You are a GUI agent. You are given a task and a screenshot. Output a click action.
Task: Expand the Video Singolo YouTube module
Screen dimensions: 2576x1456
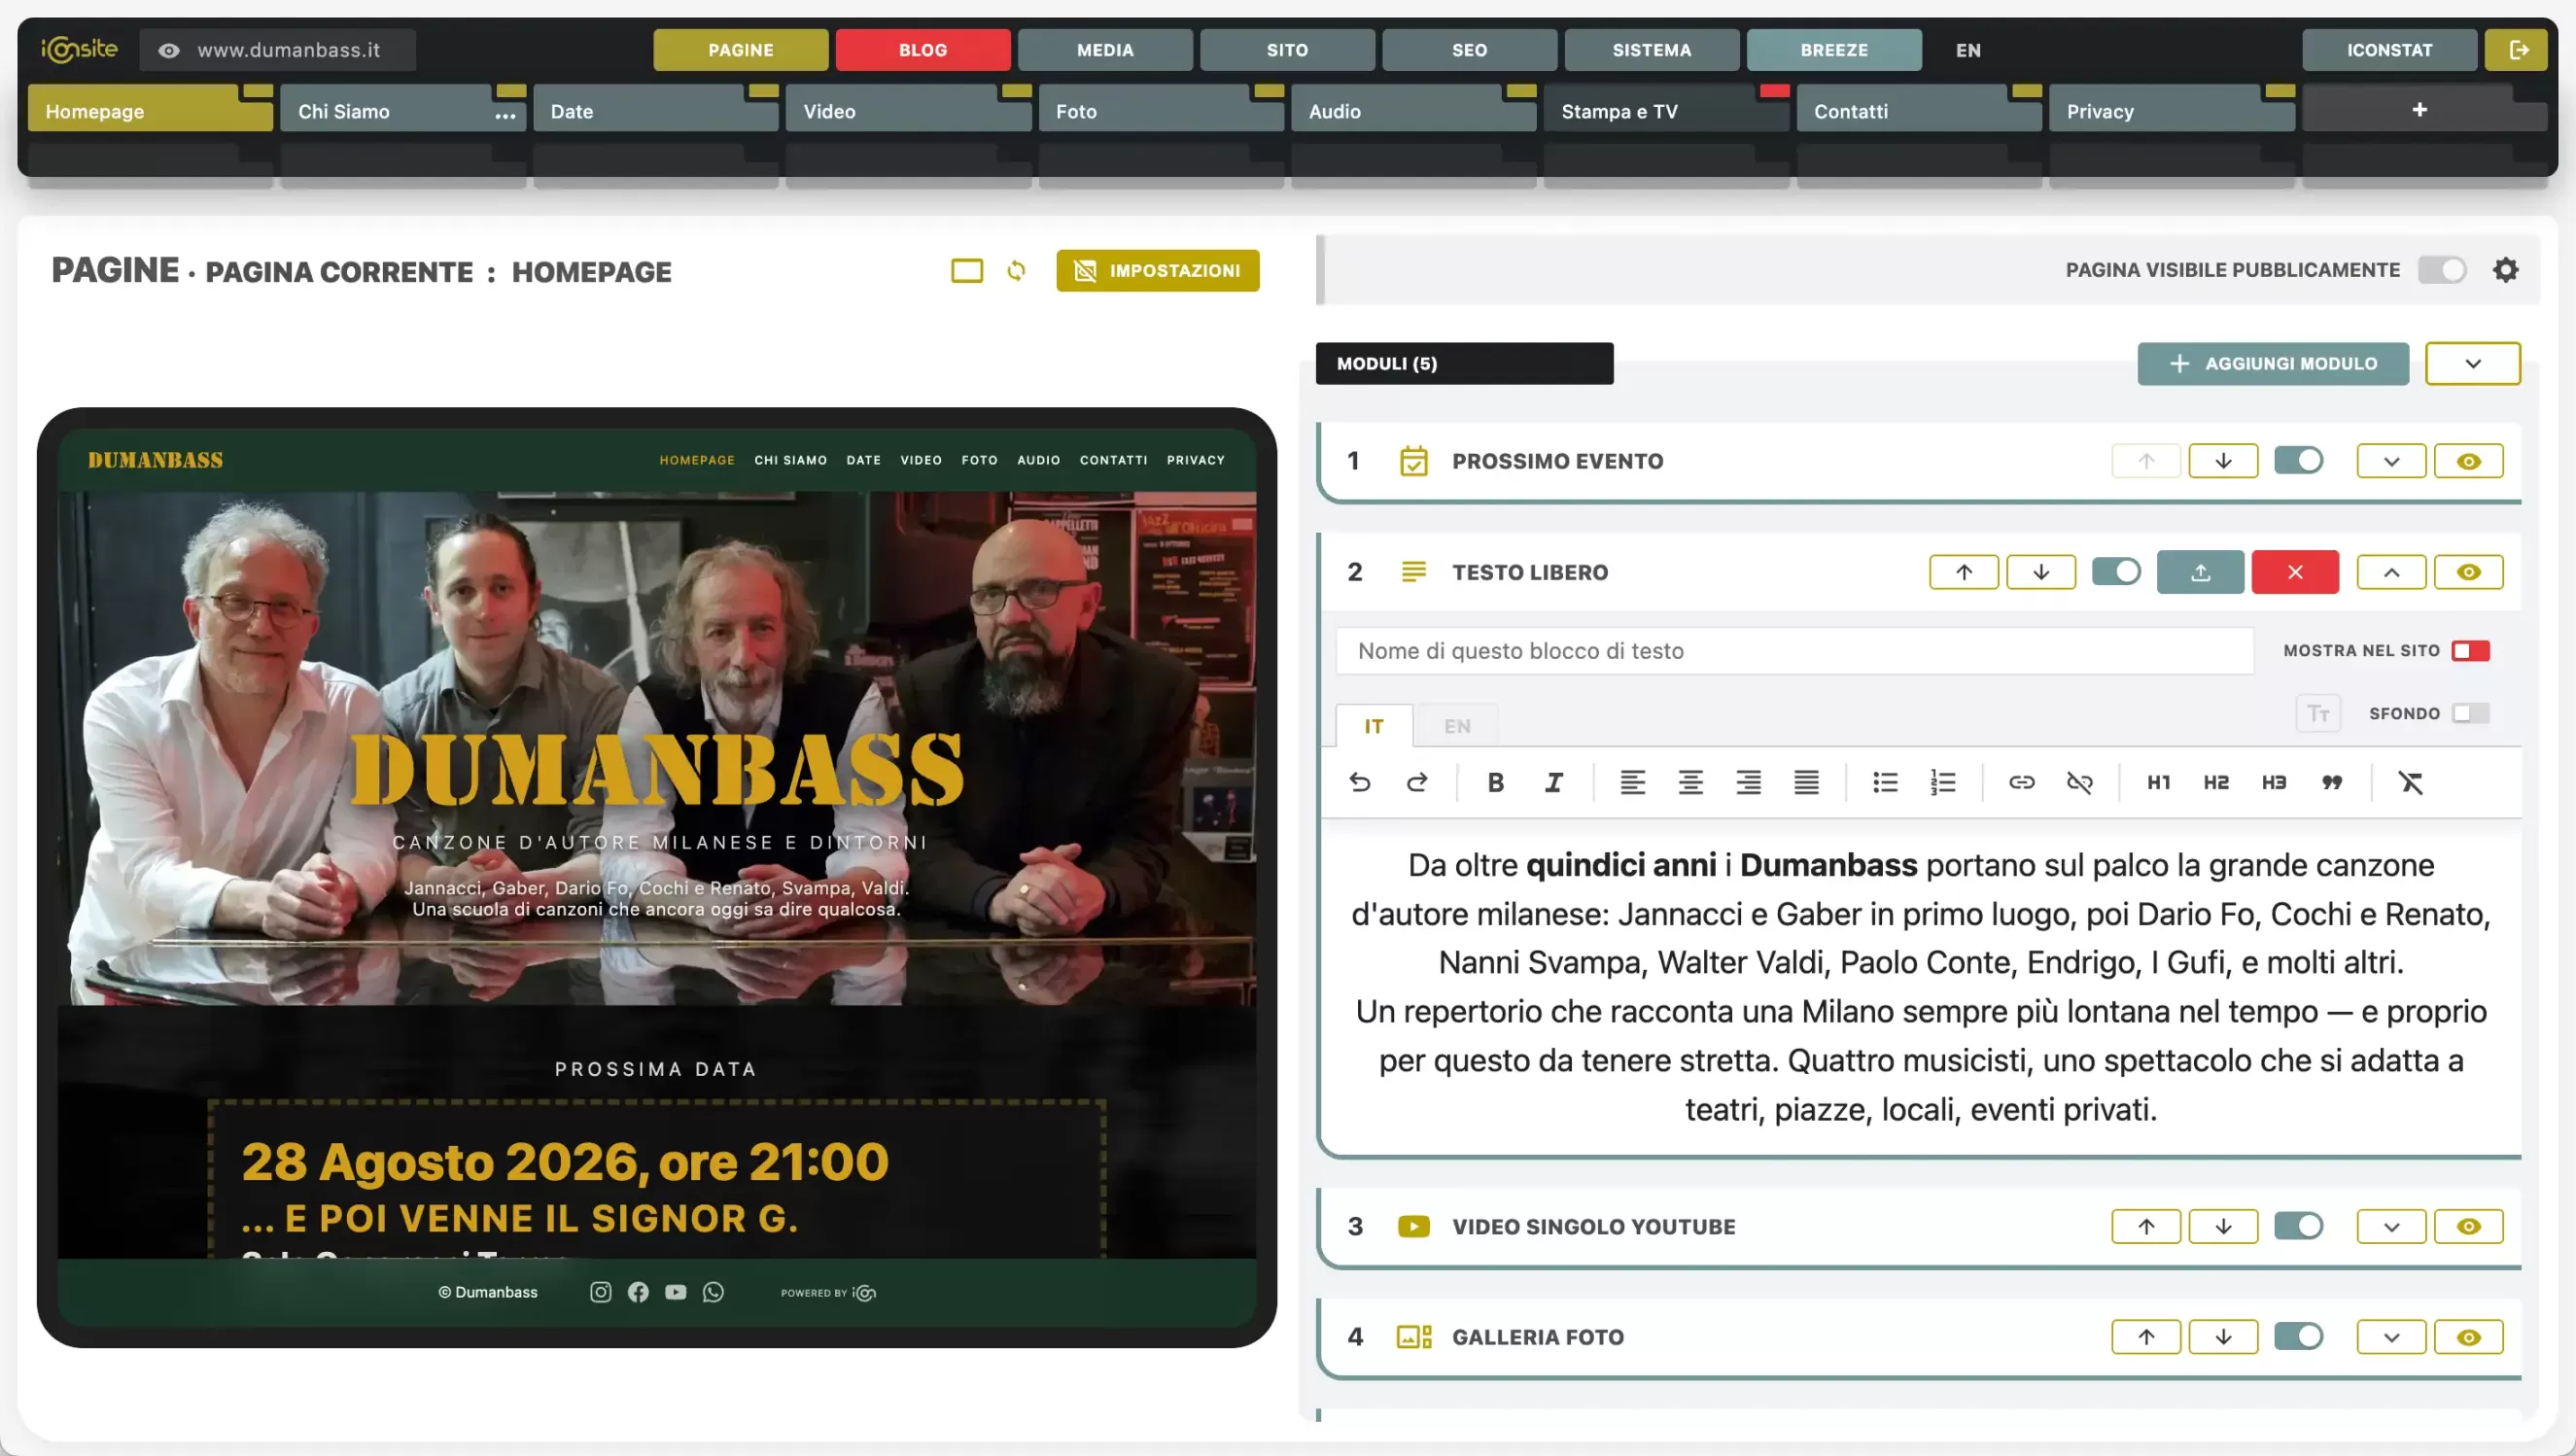point(2391,1226)
